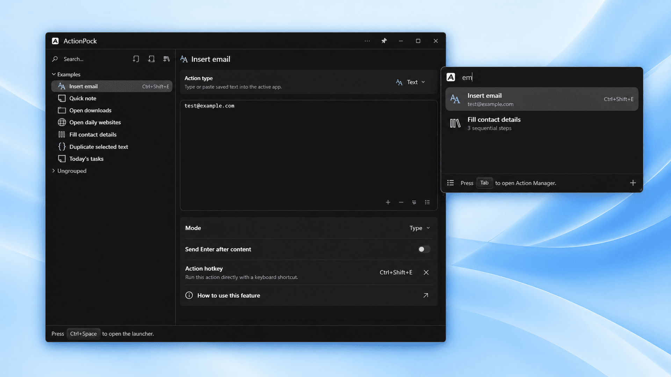Select Fill contact details in sidebar

pos(112,134)
